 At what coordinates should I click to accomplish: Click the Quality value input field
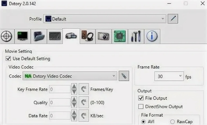[59, 103]
